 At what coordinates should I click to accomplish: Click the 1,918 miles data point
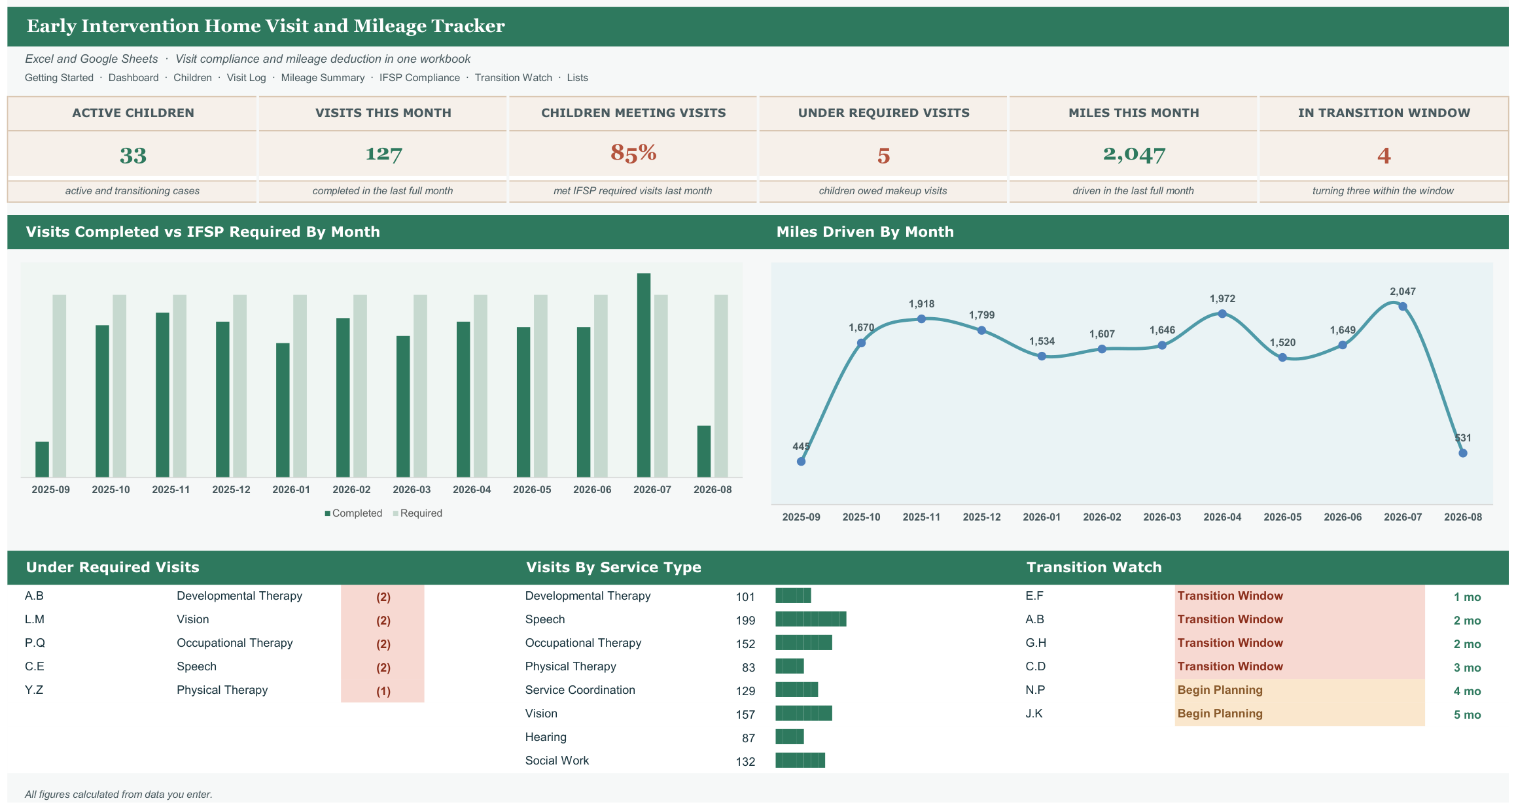(921, 319)
